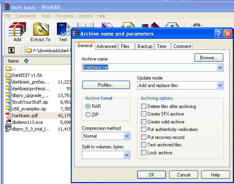Click the dbpro_upgrade archive icon
Viewport: 234px width, 184px height.
click(8, 95)
